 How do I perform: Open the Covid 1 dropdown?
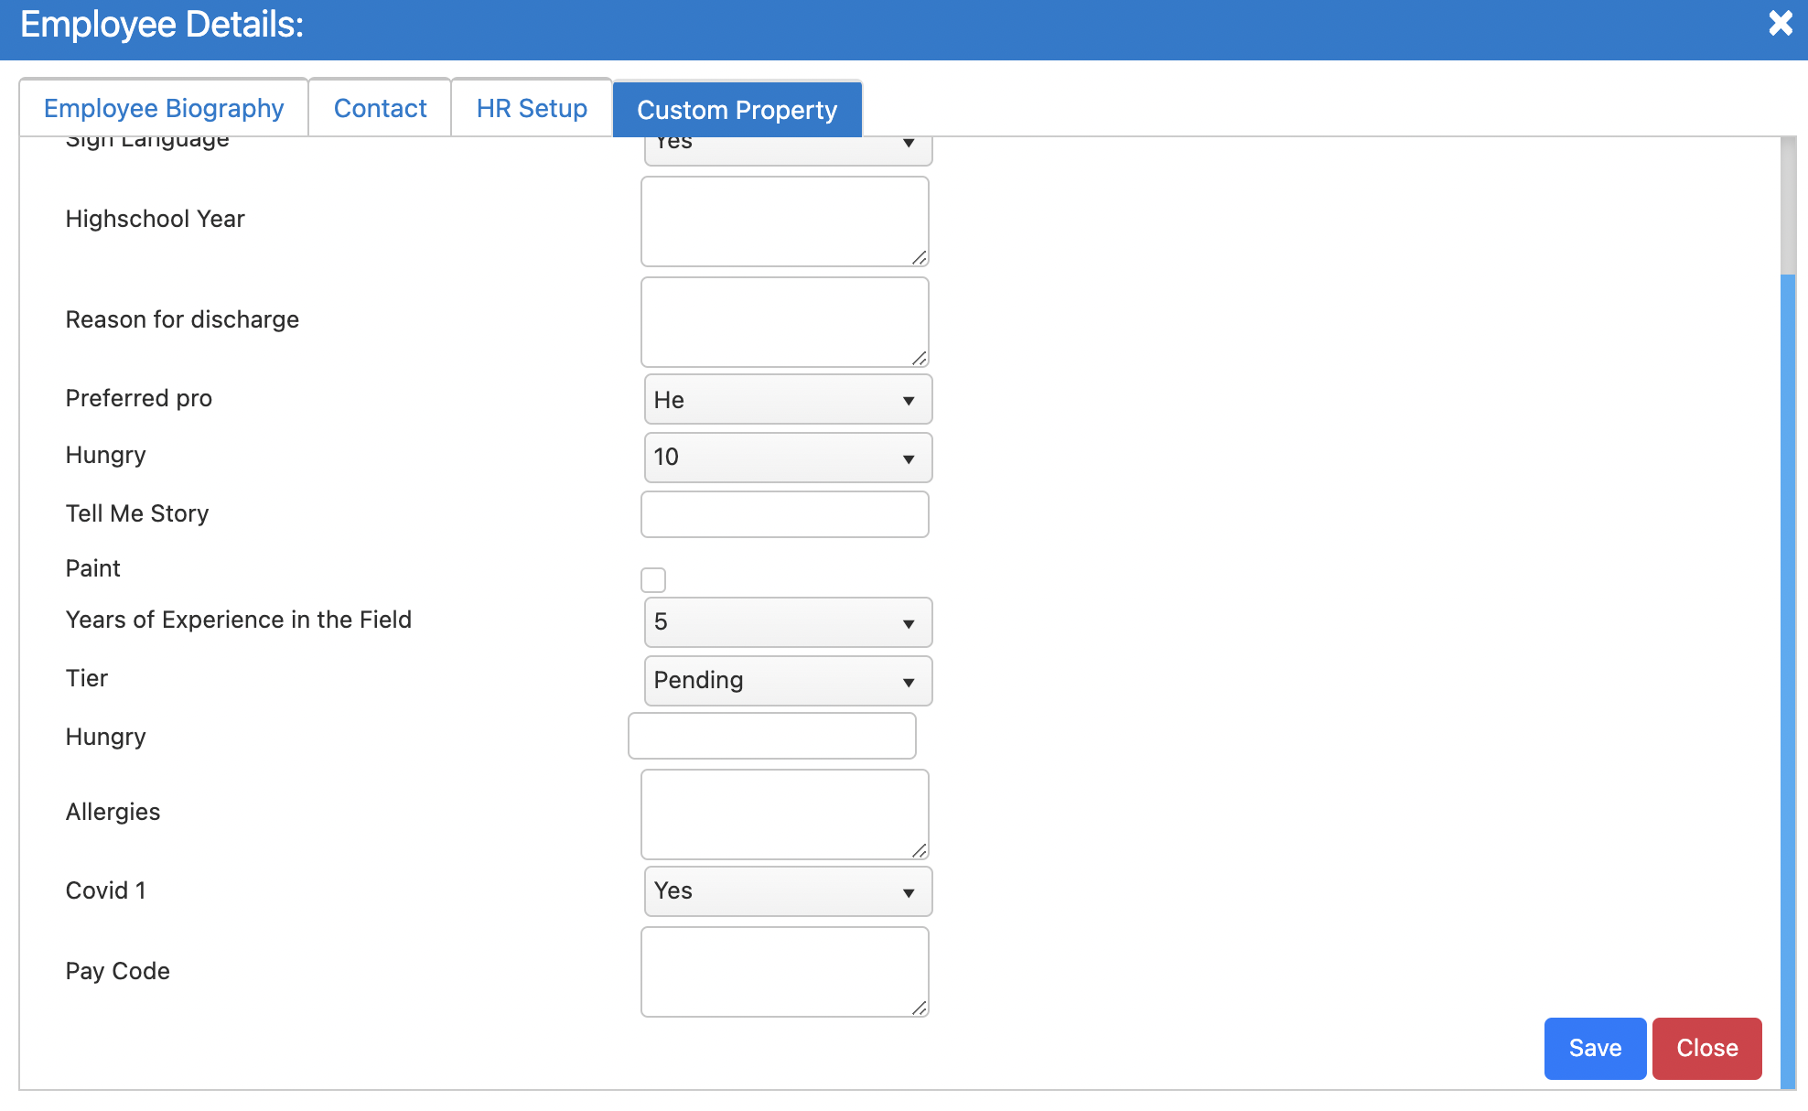788,891
